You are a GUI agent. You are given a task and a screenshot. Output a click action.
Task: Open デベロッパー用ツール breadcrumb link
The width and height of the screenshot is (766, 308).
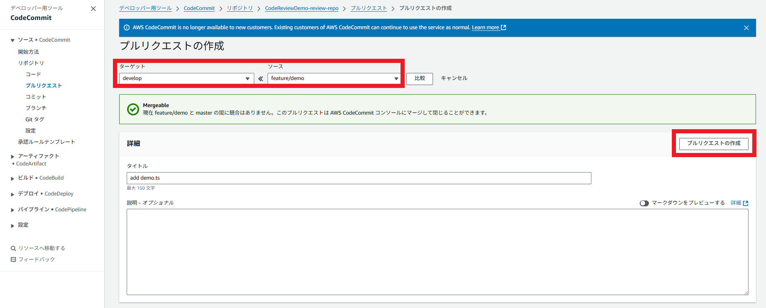pyautogui.click(x=145, y=8)
